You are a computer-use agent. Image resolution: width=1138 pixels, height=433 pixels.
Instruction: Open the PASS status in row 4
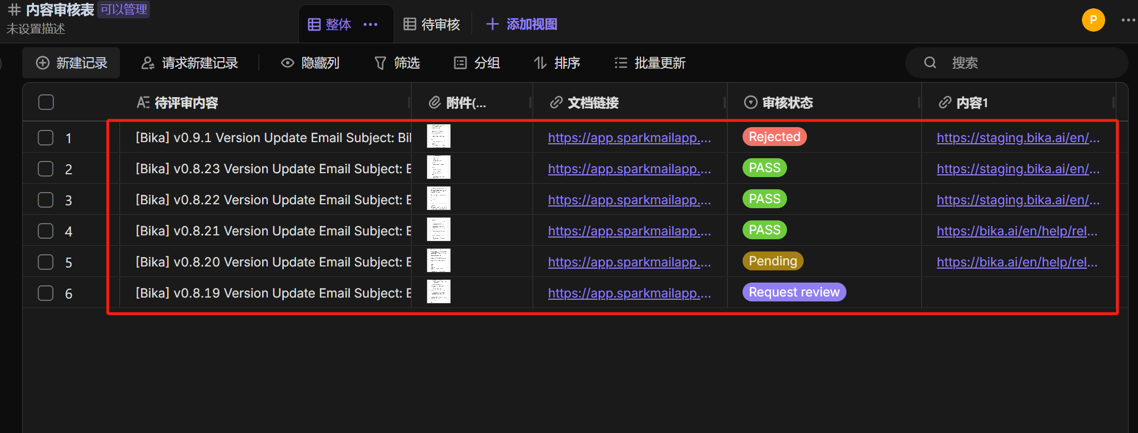(765, 230)
